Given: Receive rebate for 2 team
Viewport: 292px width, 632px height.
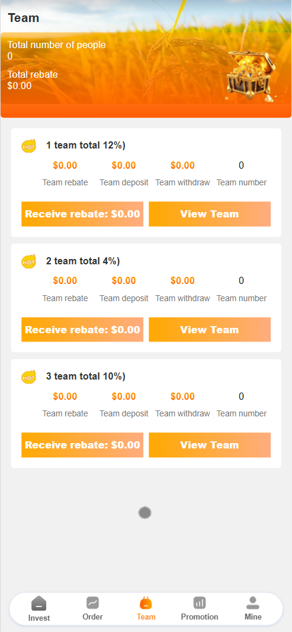Looking at the screenshot, I should [82, 330].
